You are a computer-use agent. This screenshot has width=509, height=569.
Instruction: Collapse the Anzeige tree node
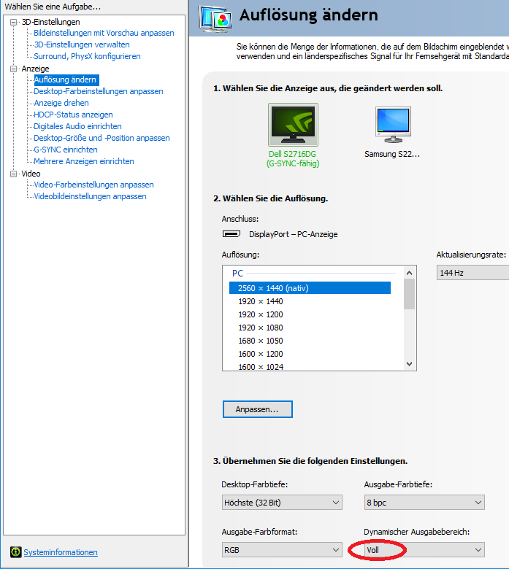13,69
